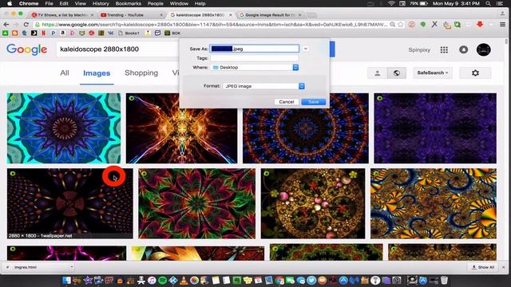Open the Where folder dropdown showing Desktop

pos(255,67)
